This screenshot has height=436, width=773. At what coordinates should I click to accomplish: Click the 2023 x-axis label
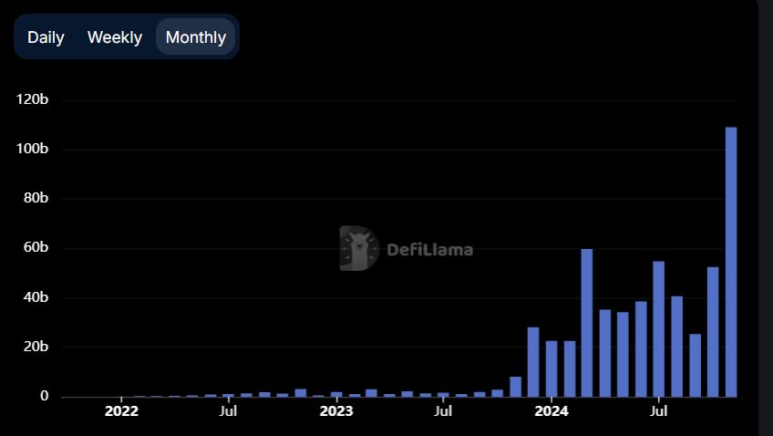336,411
